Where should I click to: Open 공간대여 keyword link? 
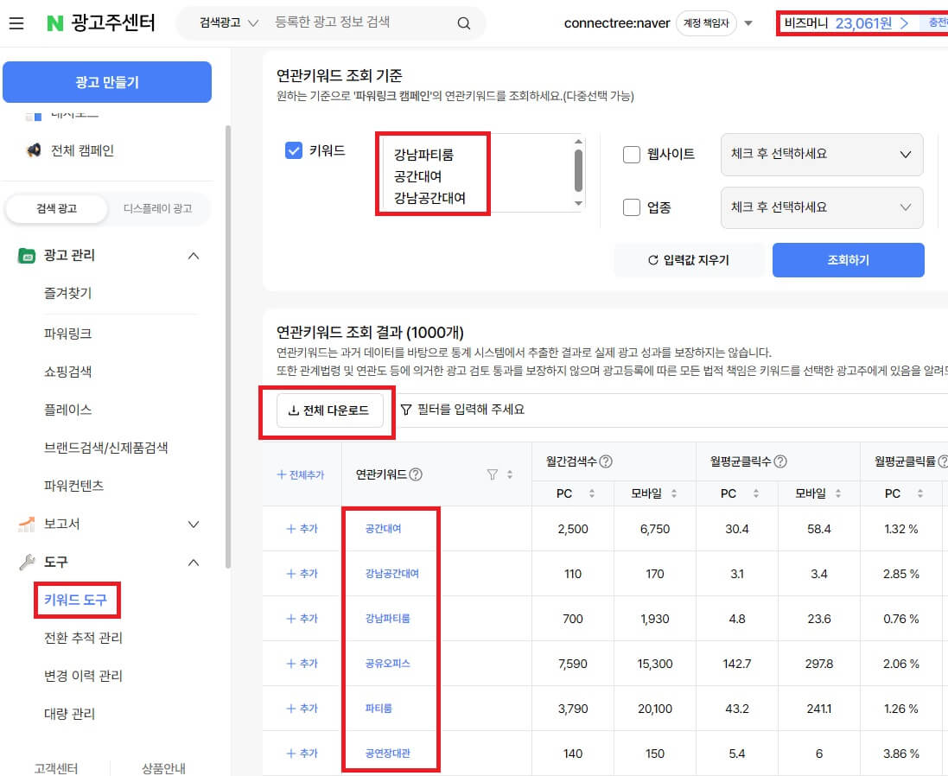(384, 529)
